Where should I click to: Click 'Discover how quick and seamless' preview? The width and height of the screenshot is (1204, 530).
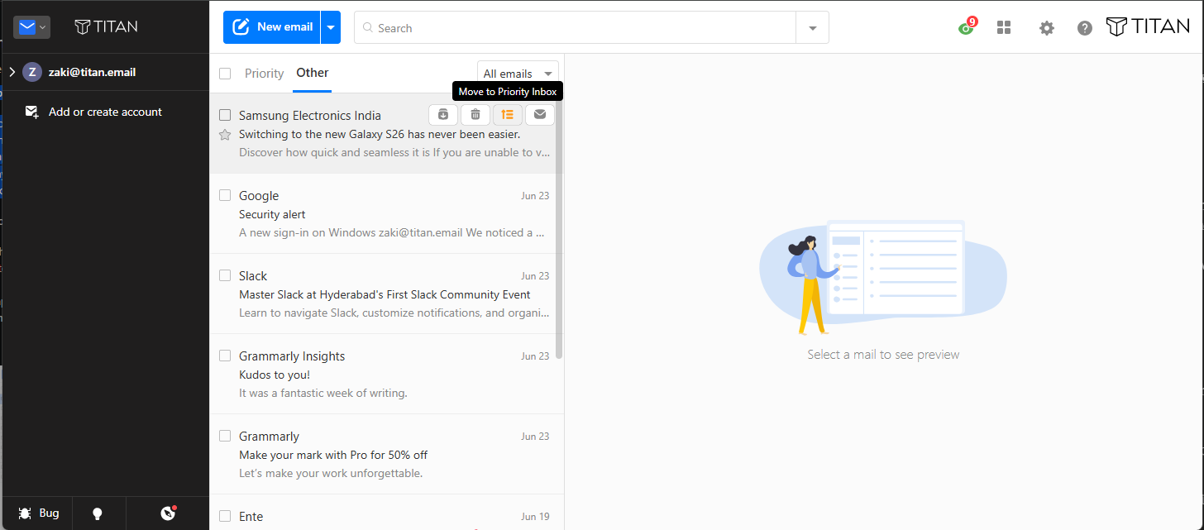[394, 152]
